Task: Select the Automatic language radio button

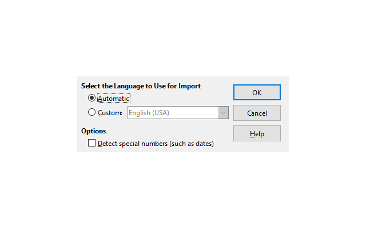Action: click(91, 98)
